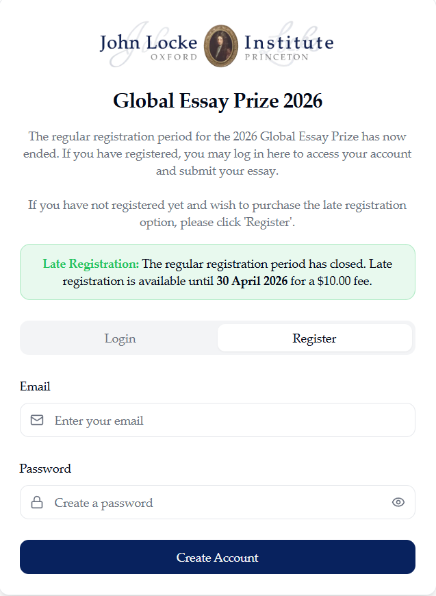This screenshot has width=436, height=596.
Task: Click the 'Global Essay Prize 2026' heading
Action: (218, 101)
